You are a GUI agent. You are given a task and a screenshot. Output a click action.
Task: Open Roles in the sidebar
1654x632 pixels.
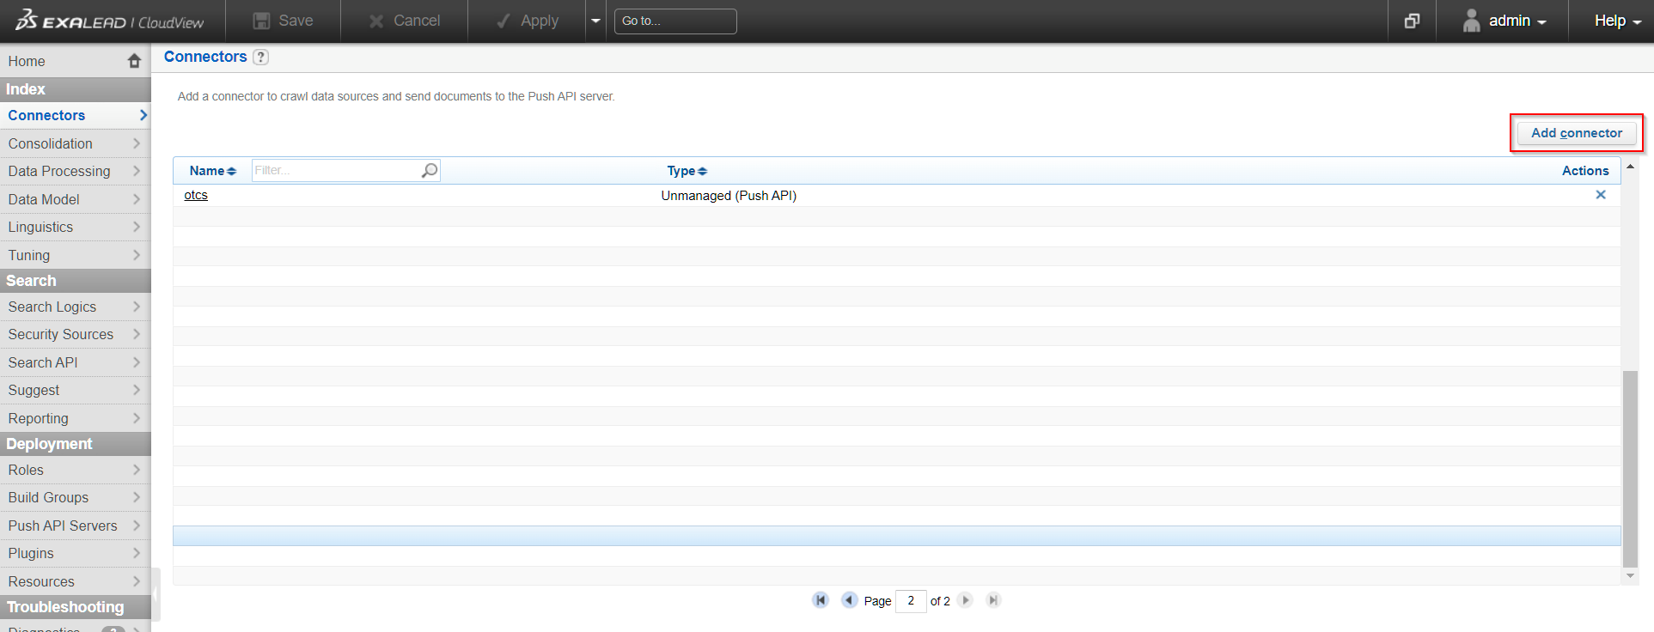pyautogui.click(x=76, y=470)
